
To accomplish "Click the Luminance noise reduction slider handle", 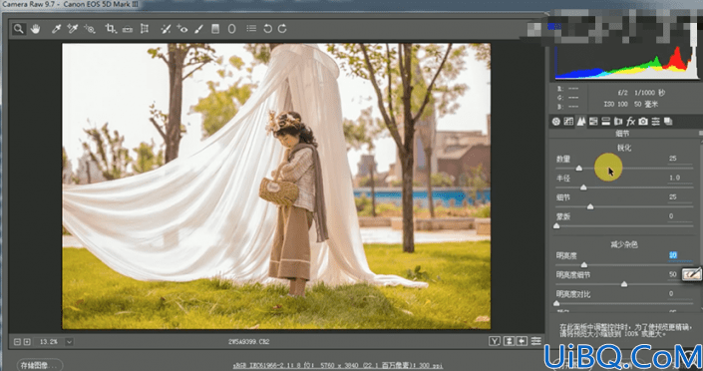I will pyautogui.click(x=583, y=264).
